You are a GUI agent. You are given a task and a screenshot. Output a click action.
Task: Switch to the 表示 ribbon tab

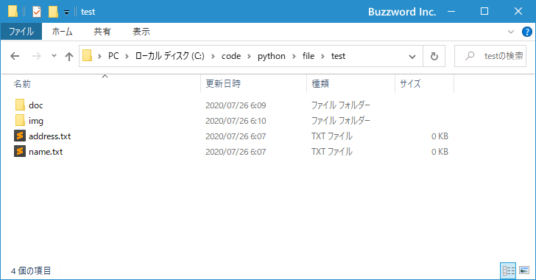(141, 32)
